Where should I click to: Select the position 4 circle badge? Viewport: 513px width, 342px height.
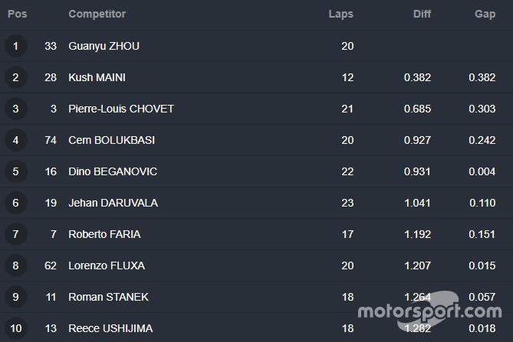click(x=15, y=140)
